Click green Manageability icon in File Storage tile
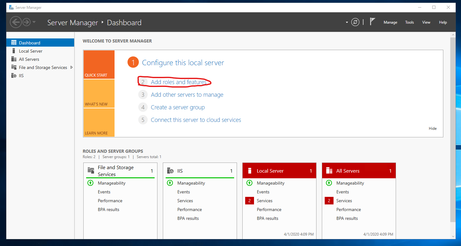This screenshot has height=246, width=461. tap(90, 183)
